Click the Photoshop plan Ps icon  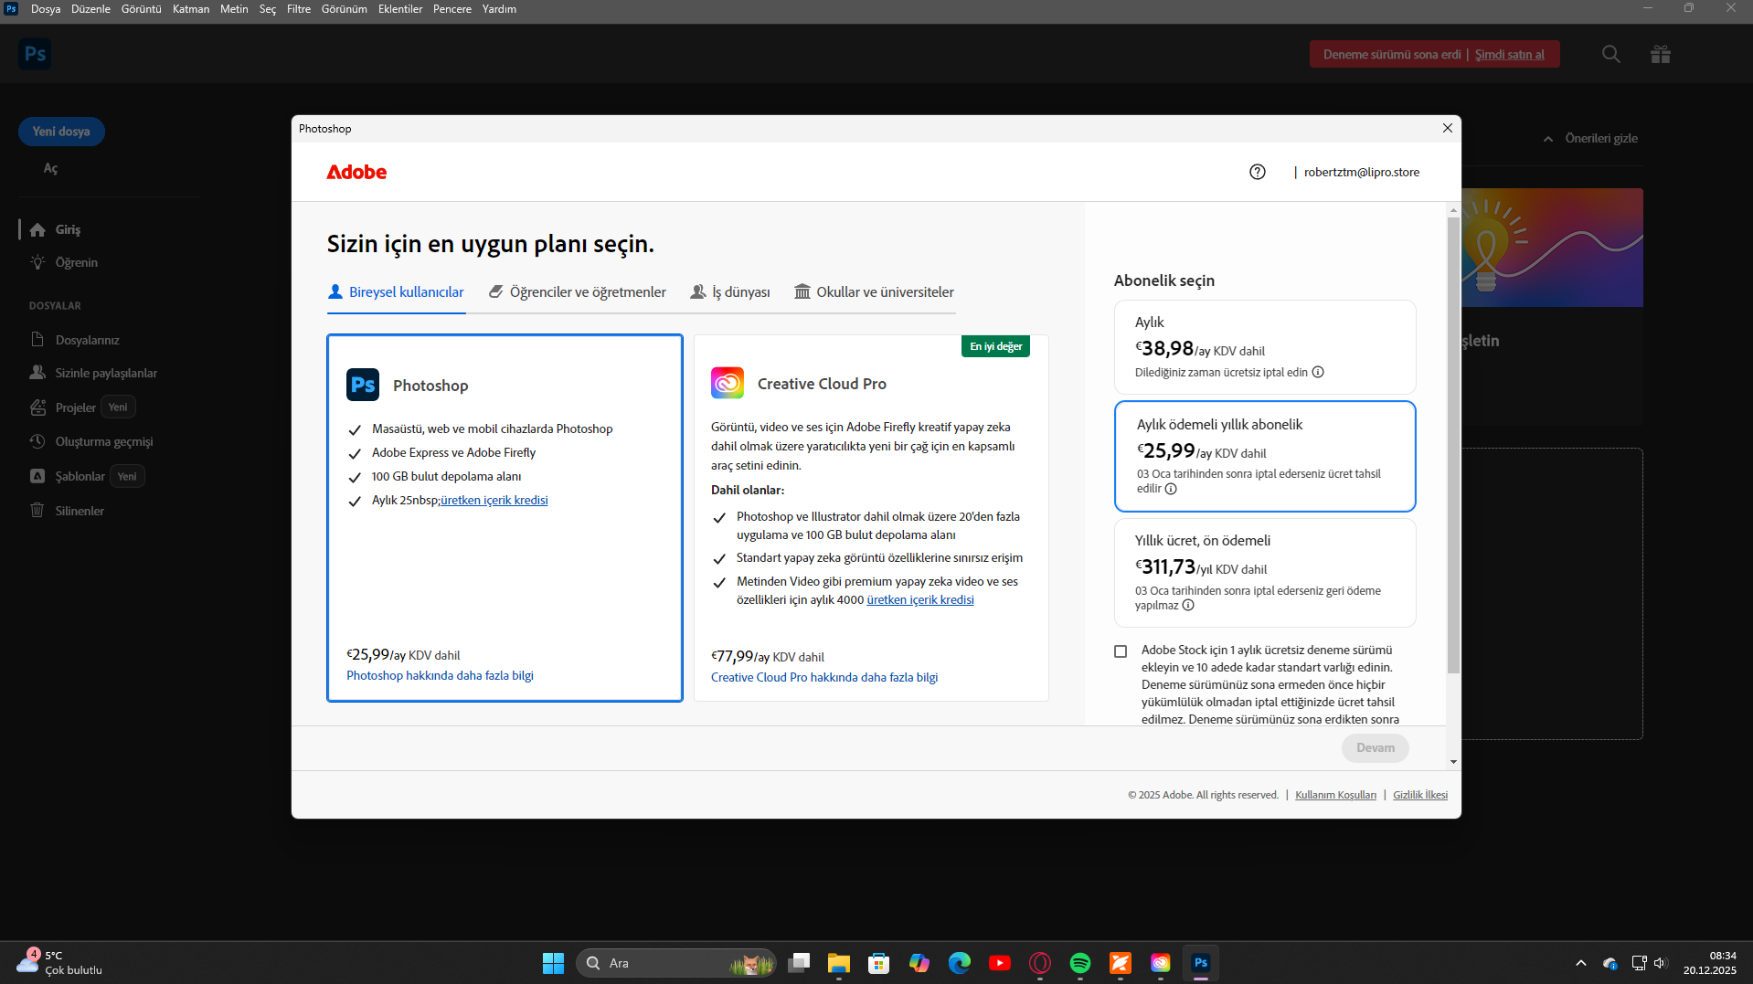(363, 385)
